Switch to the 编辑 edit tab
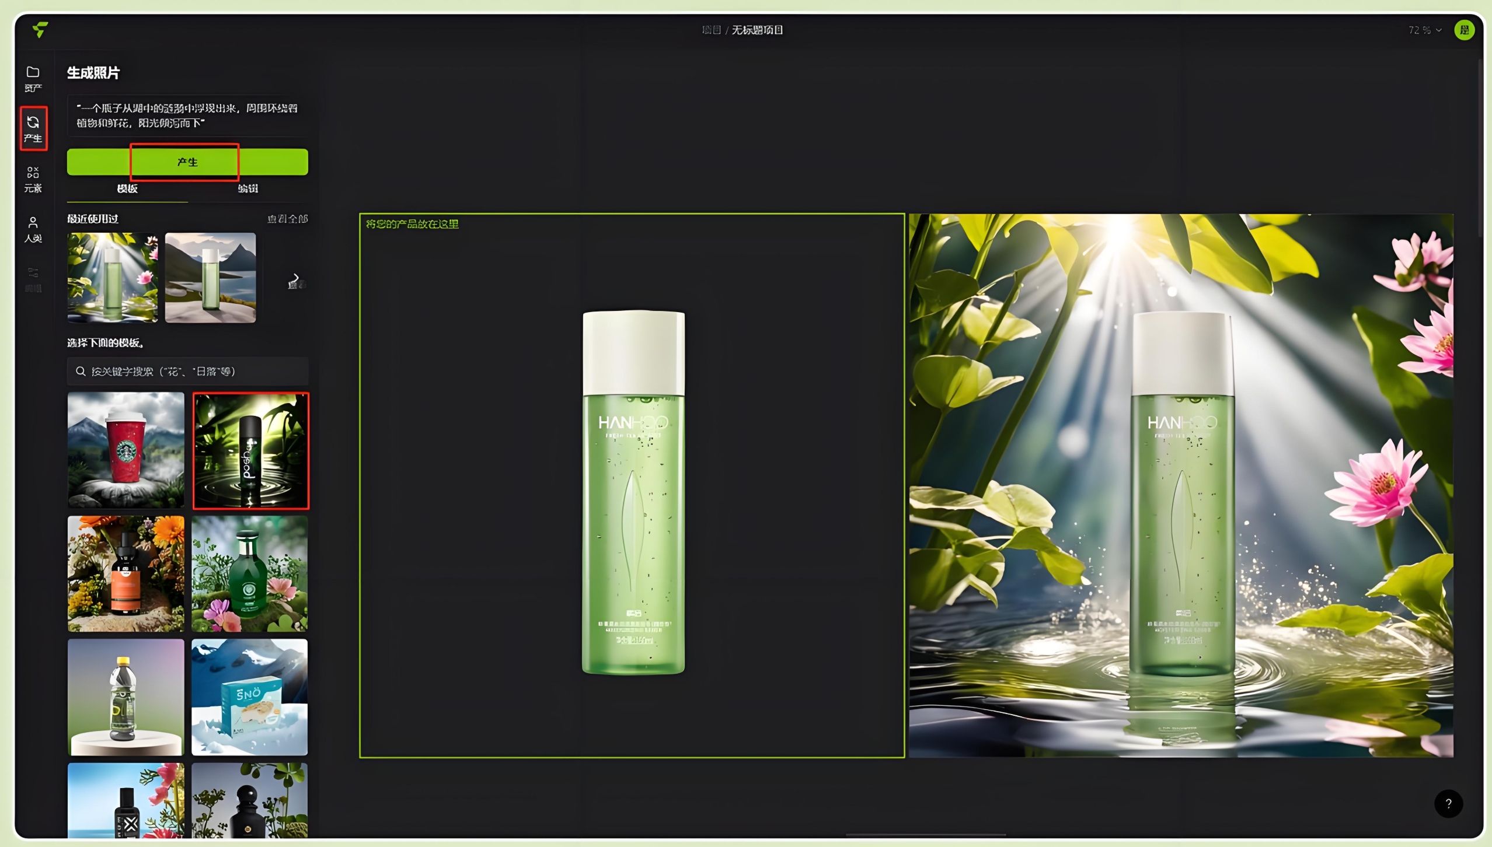The height and width of the screenshot is (847, 1492). pos(248,188)
